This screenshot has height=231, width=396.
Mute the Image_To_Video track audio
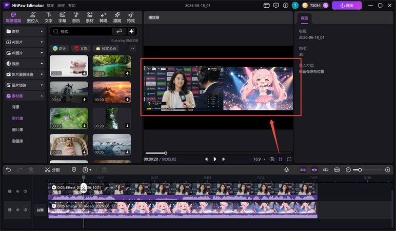click(25, 210)
